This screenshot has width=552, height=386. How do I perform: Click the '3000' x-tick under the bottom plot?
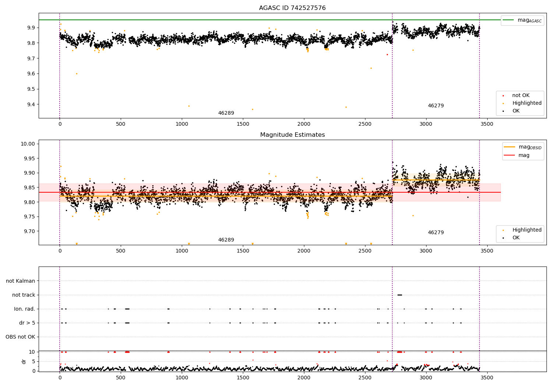point(426,378)
